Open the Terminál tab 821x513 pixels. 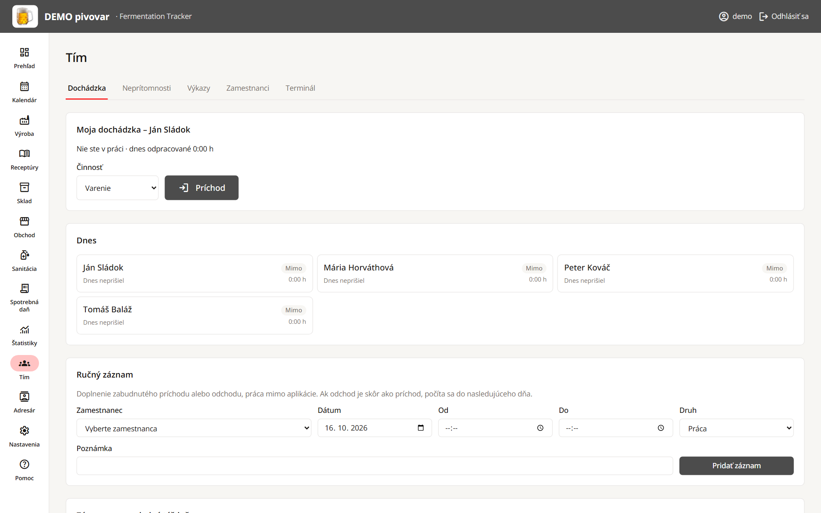click(x=300, y=88)
